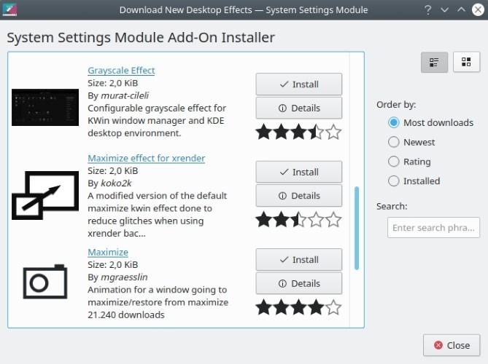
Task: Open the Maximize effect title link
Action: tap(108, 252)
